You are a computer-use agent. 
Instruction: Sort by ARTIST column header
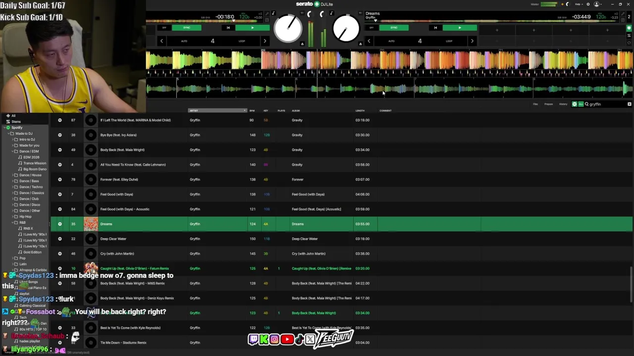[217, 111]
